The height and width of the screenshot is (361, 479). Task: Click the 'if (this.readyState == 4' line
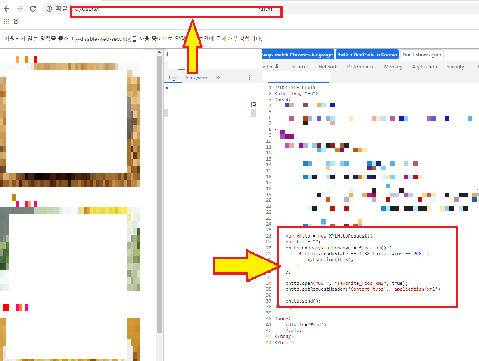[362, 254]
